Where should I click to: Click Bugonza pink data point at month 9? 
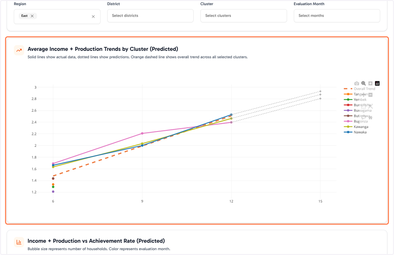[x=142, y=133]
